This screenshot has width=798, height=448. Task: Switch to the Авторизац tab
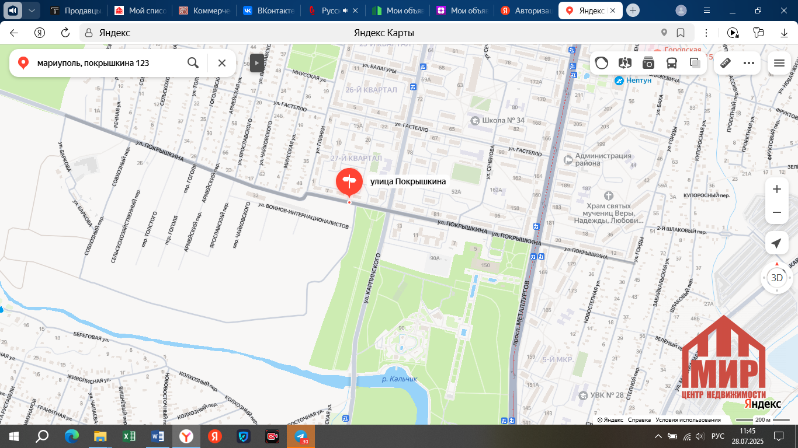(x=525, y=10)
